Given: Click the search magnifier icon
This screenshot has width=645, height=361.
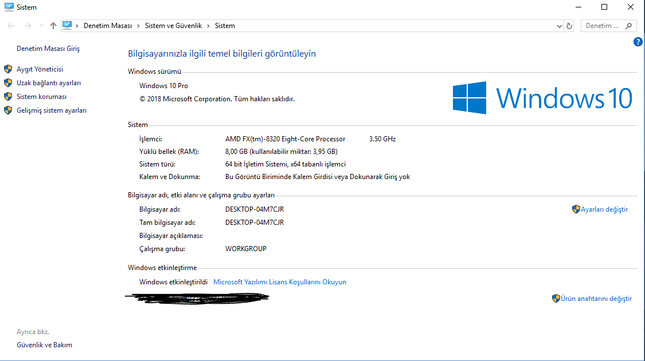Looking at the screenshot, I should (628, 26).
